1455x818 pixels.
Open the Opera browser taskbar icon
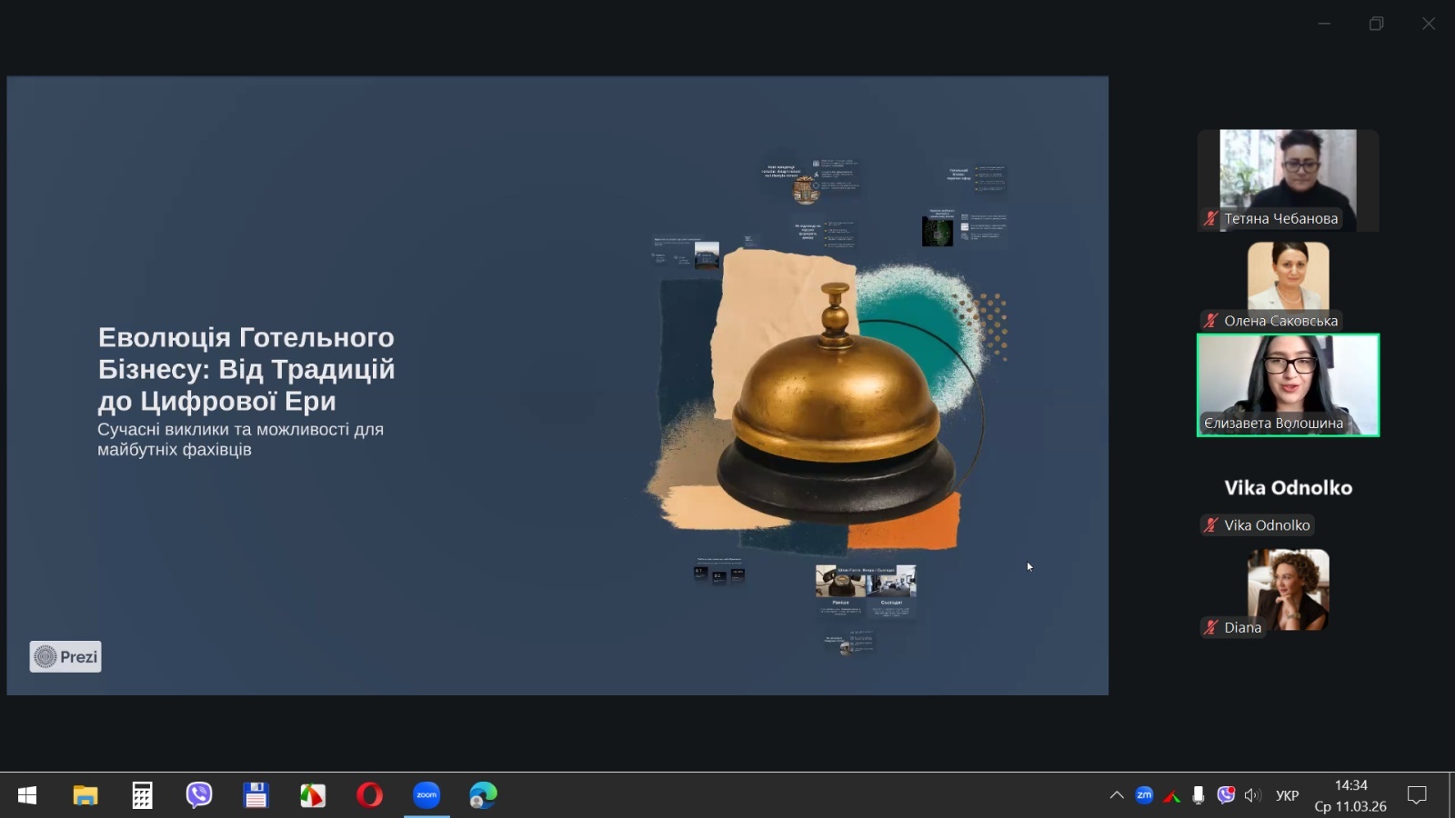pyautogui.click(x=369, y=795)
